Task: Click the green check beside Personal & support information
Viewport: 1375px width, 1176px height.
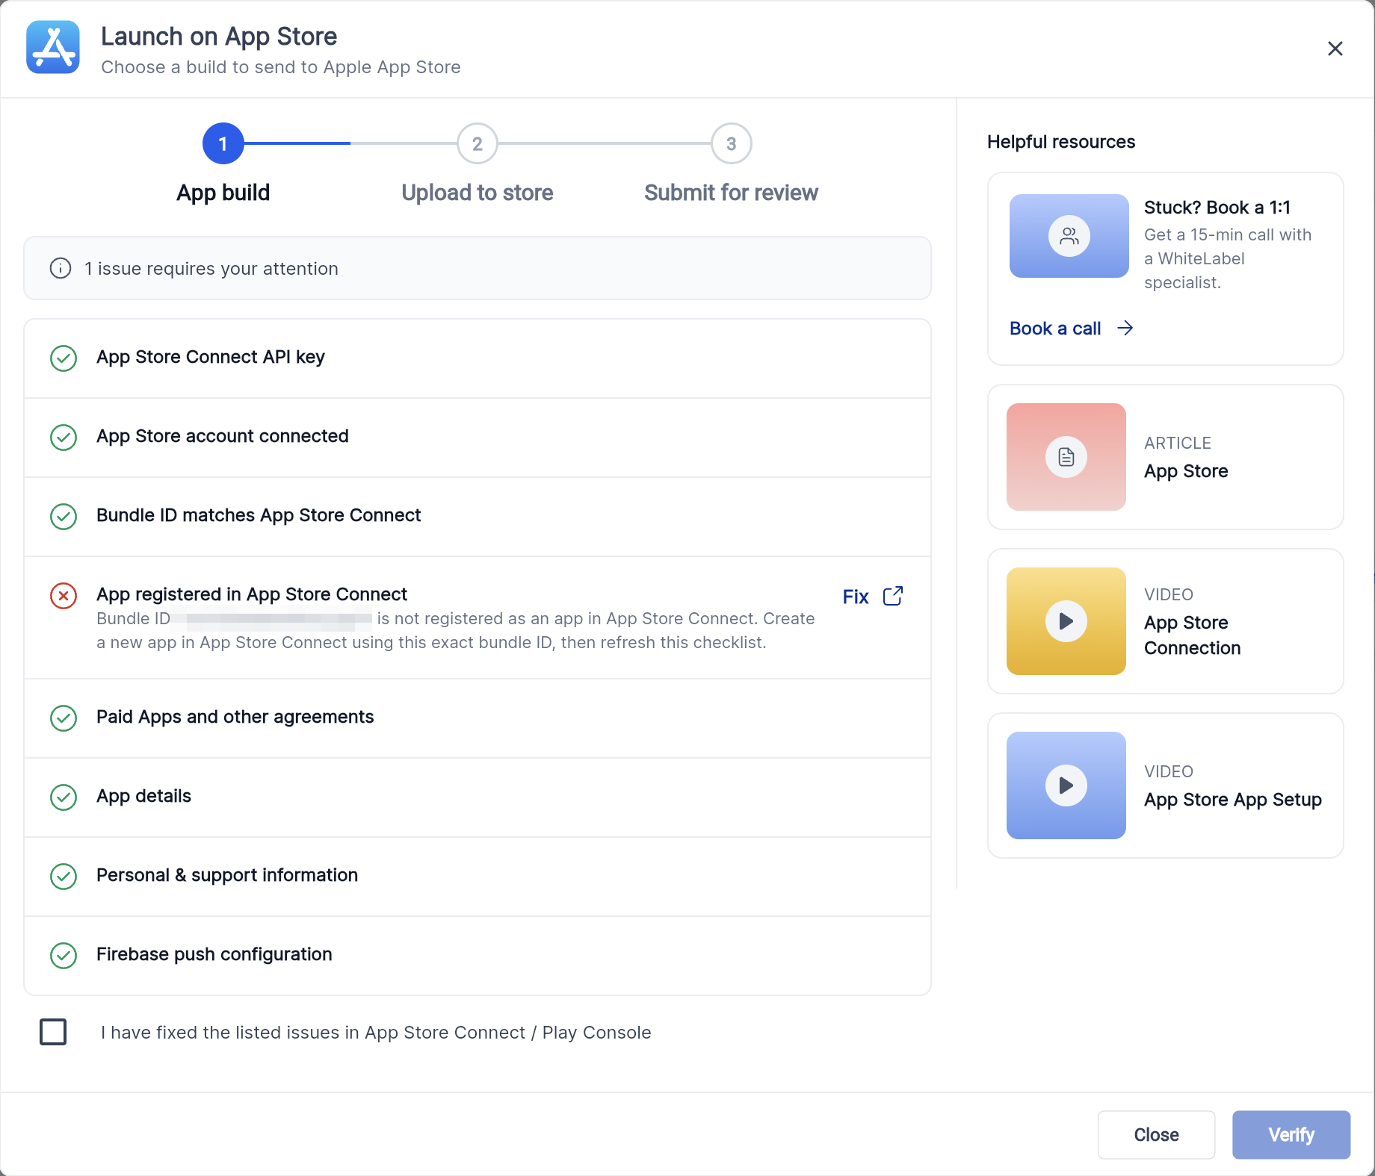Action: click(x=64, y=877)
